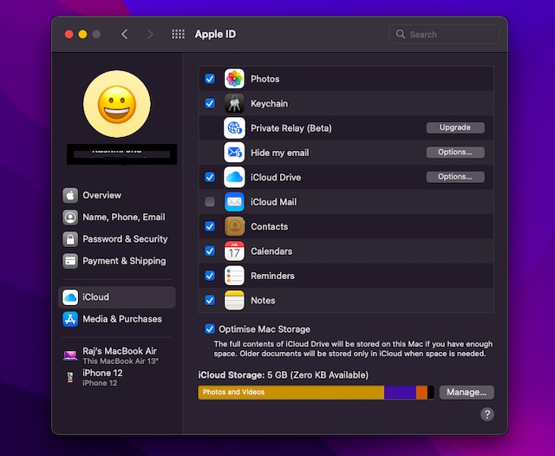Click the purple storage bar segment

[400, 393]
